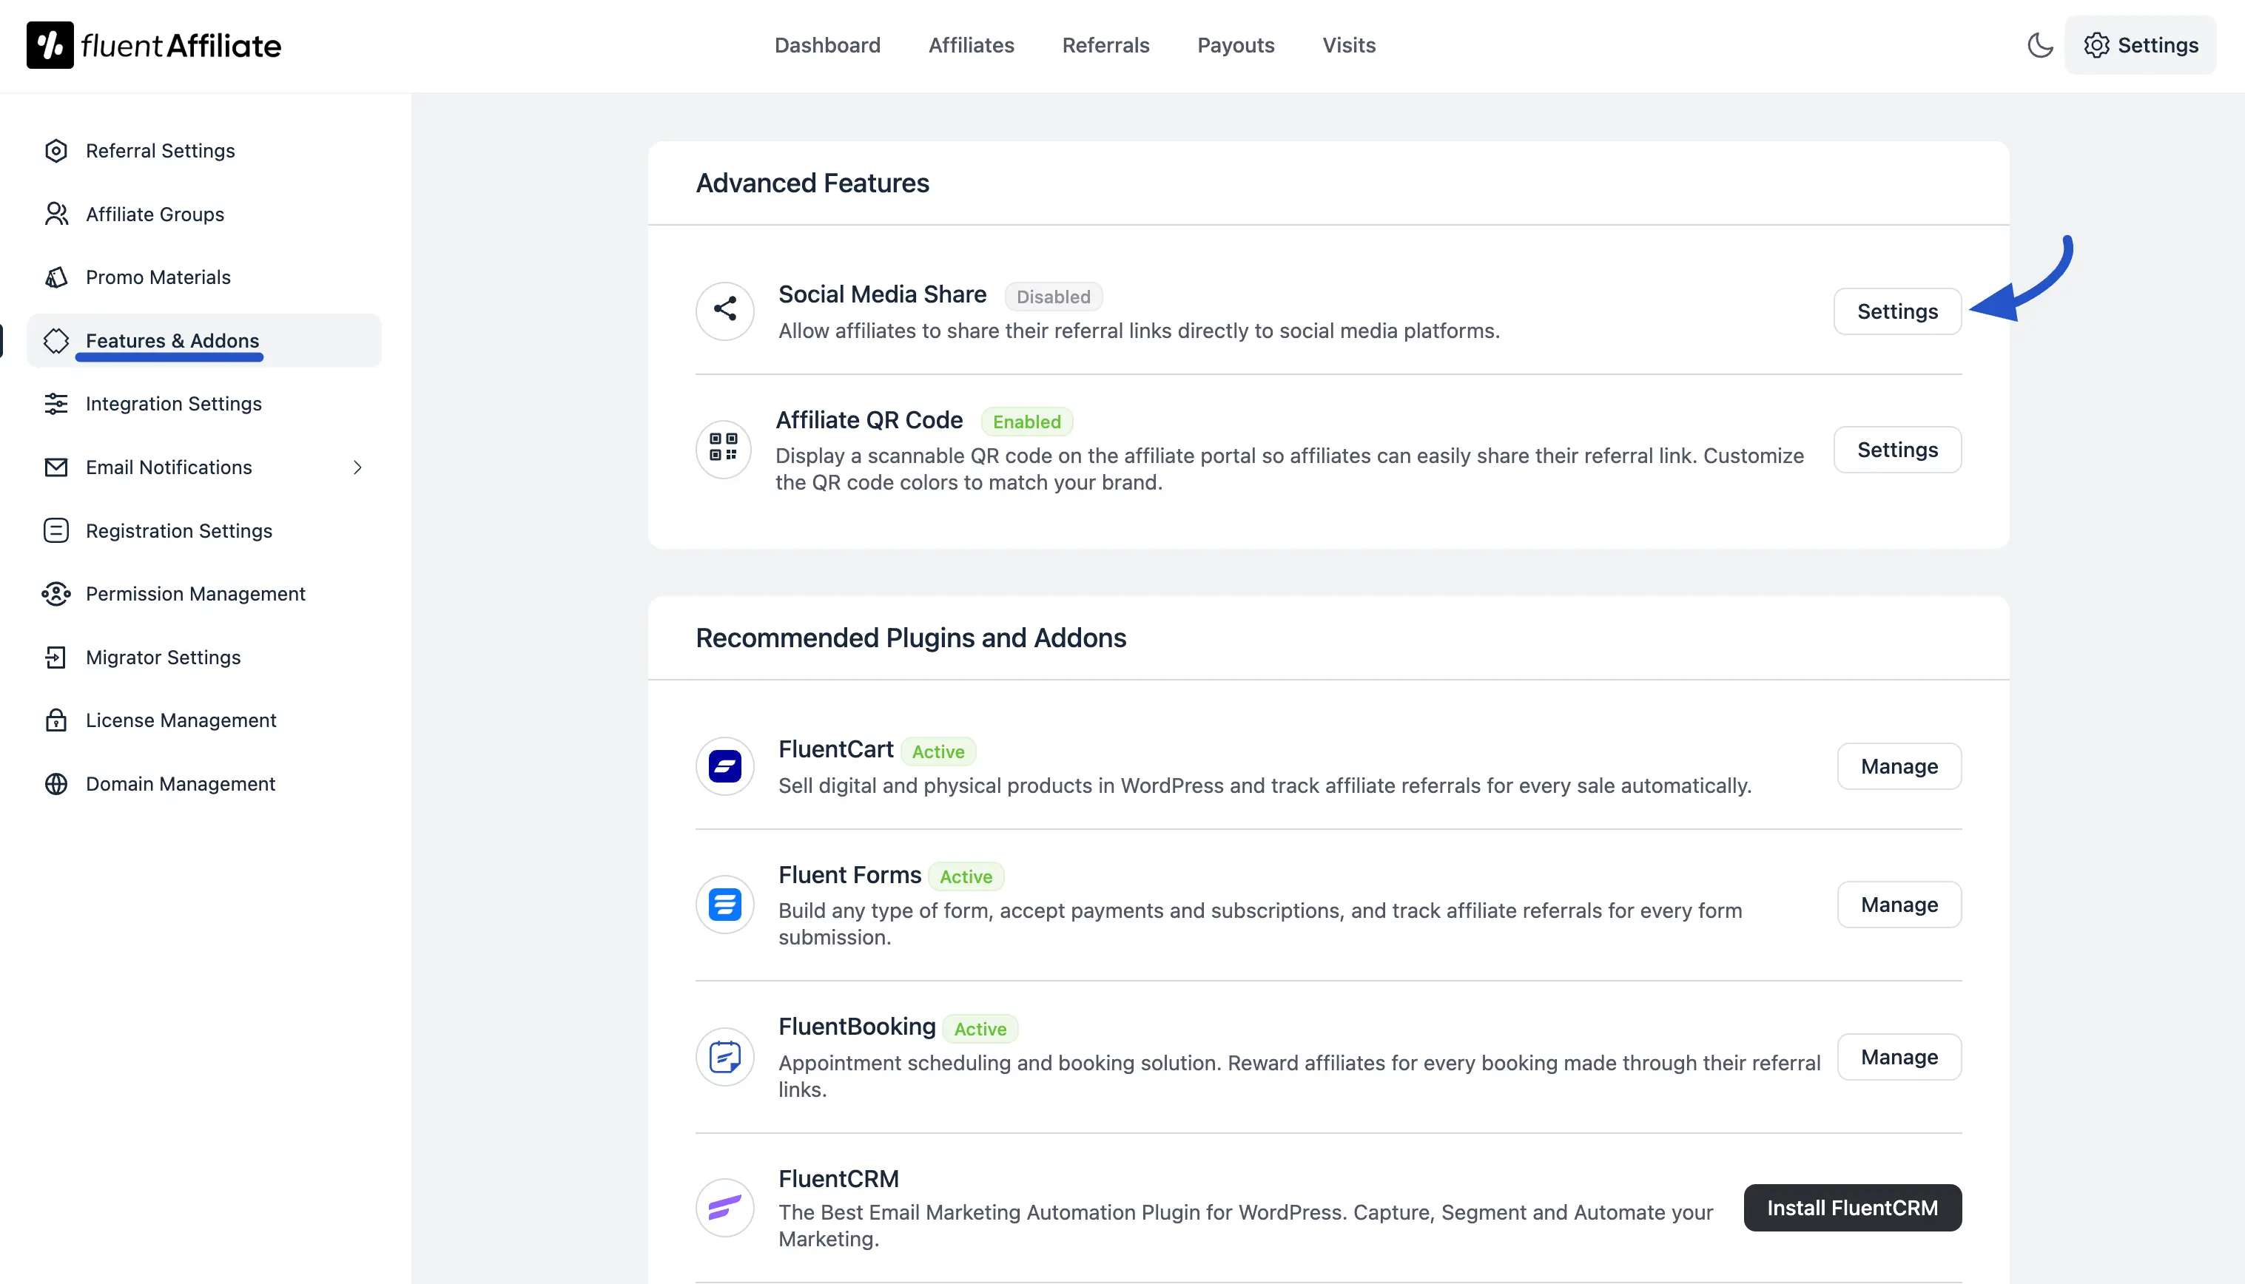Toggle dark mode moon icon
2245x1284 pixels.
(x=2039, y=45)
